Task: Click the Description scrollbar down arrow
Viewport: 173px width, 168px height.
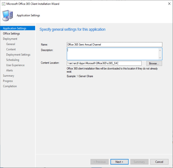Action: tap(160, 58)
